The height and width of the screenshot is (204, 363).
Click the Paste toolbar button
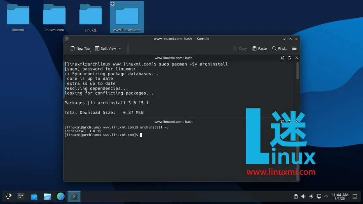click(259, 49)
